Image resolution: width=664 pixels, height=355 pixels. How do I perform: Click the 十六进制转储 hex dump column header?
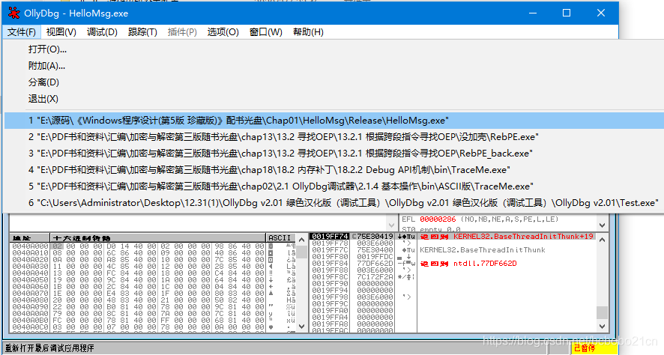coord(158,238)
